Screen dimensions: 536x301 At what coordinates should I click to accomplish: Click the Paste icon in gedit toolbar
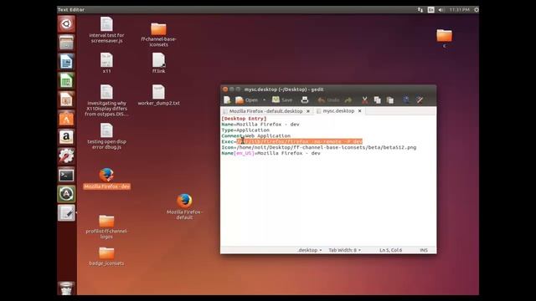tap(390, 100)
